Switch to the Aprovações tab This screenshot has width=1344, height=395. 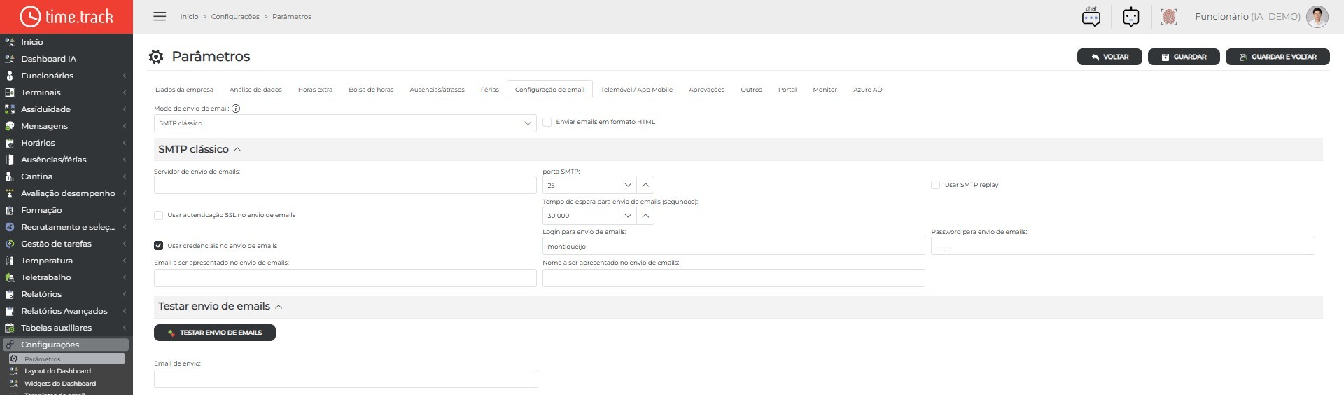(706, 90)
